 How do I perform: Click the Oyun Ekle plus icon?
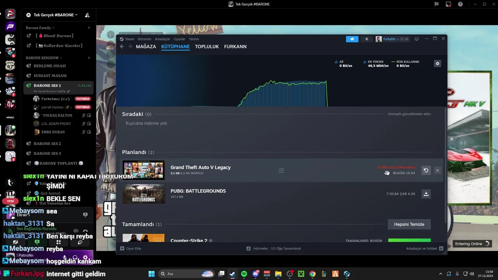122,248
